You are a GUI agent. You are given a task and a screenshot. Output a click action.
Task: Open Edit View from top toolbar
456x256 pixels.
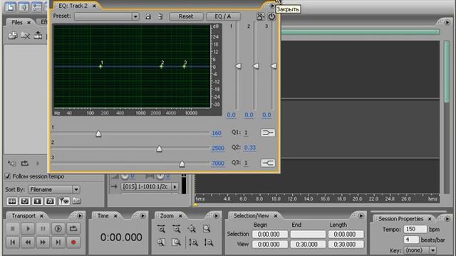tap(11, 6)
